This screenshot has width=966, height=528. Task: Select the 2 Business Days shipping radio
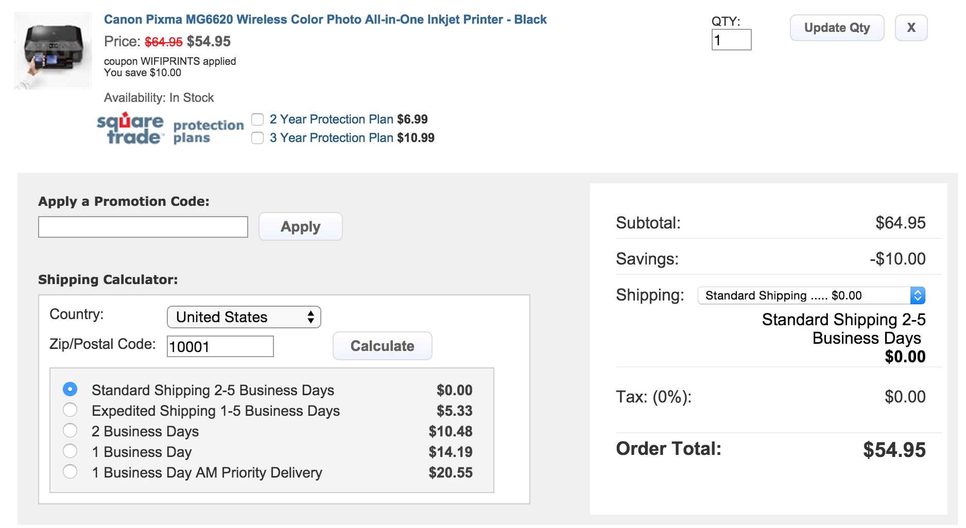coord(70,430)
